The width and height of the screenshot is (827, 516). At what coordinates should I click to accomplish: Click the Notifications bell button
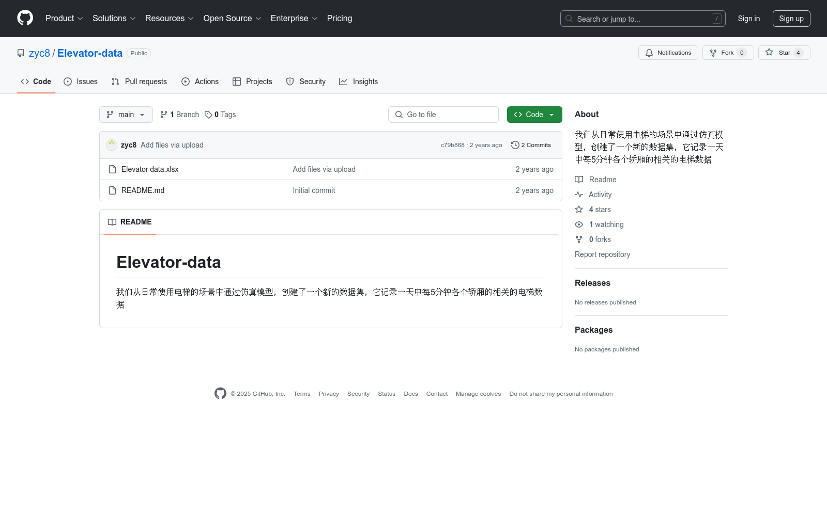point(668,53)
